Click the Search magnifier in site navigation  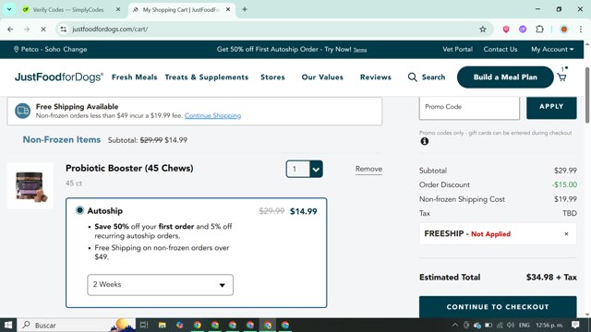(413, 77)
